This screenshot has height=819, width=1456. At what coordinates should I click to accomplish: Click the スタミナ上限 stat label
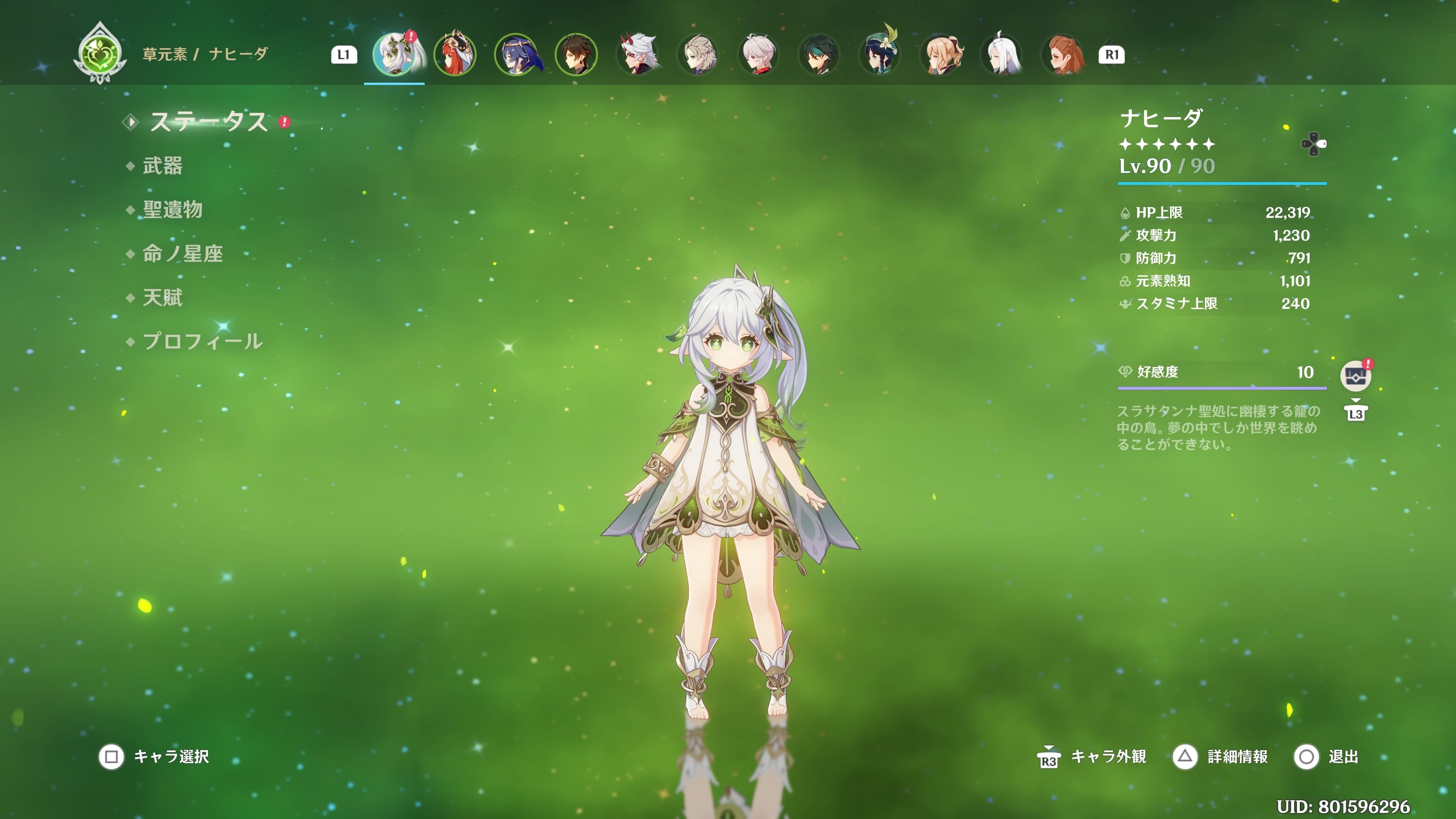[1177, 304]
